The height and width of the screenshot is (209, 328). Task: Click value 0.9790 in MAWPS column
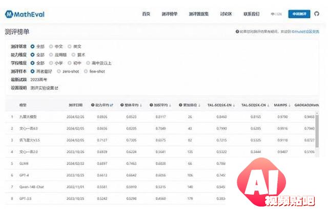click(282, 117)
